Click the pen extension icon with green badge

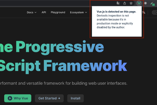pos(153,4)
